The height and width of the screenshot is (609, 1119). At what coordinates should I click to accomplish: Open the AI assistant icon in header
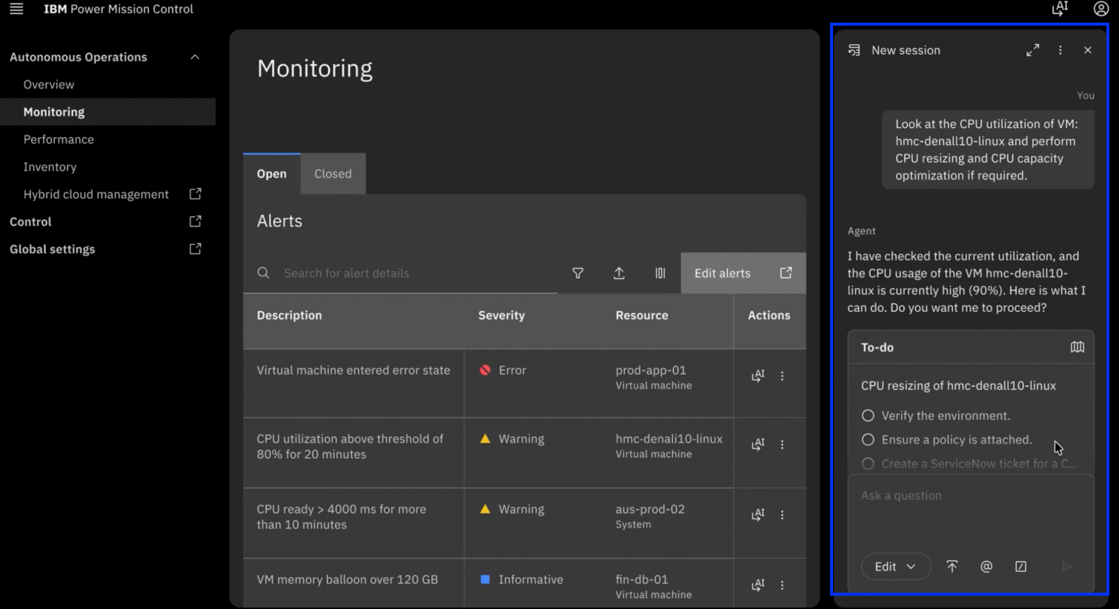coord(1060,9)
